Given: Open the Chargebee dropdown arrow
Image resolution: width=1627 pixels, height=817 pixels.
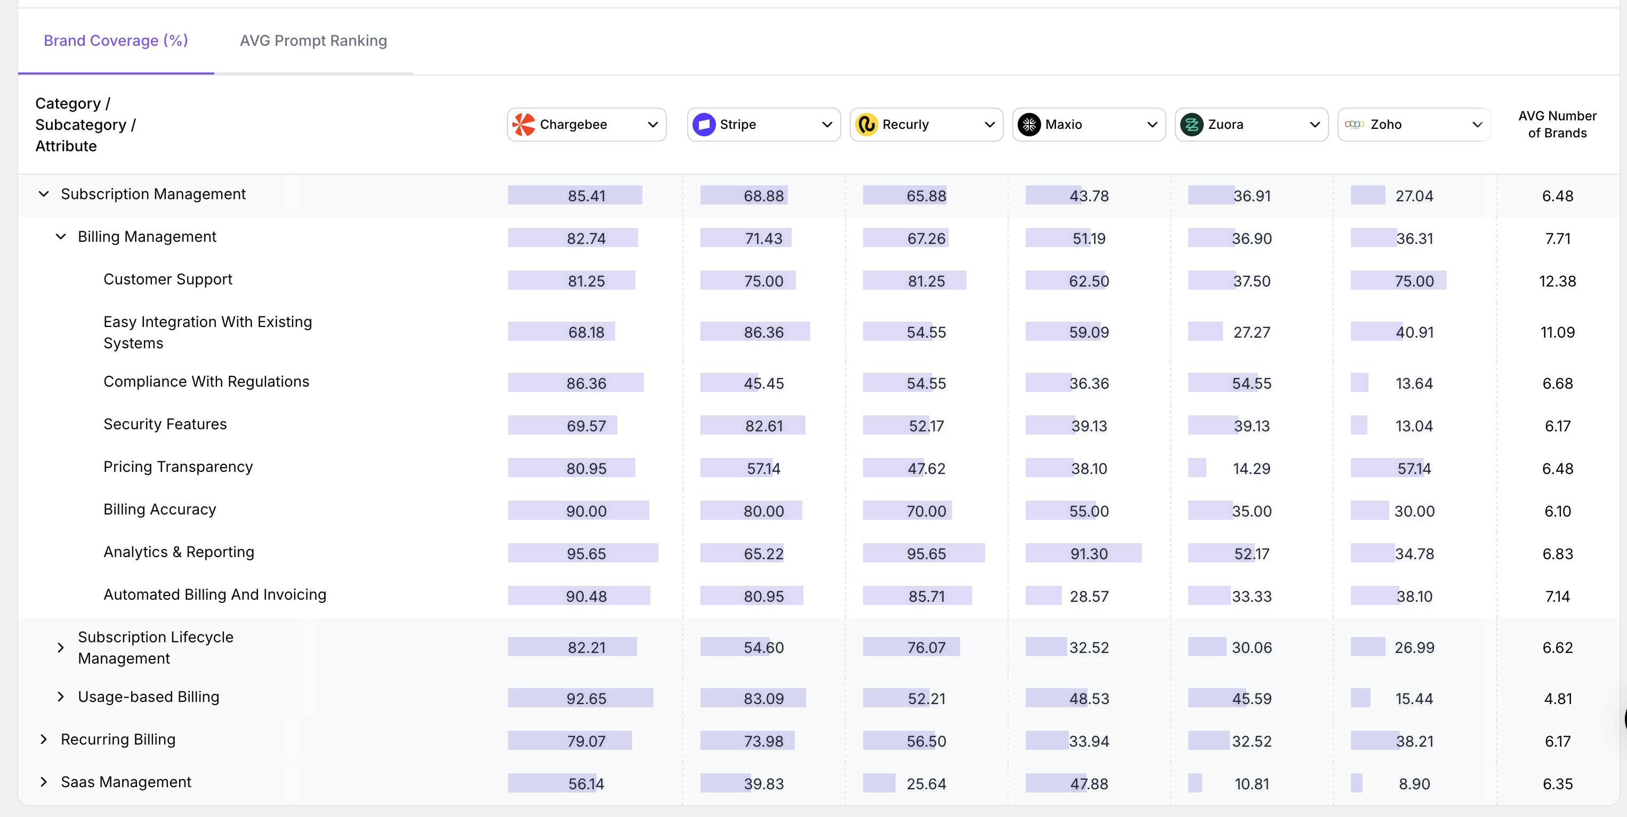Looking at the screenshot, I should tap(653, 124).
